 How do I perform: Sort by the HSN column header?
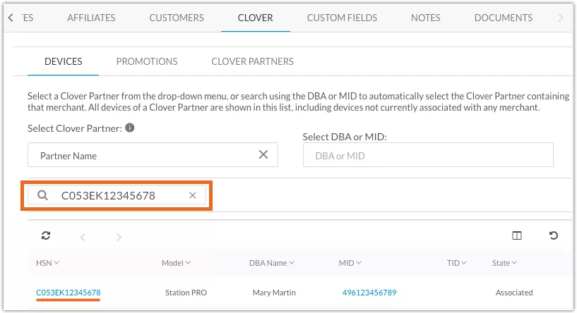coord(47,263)
